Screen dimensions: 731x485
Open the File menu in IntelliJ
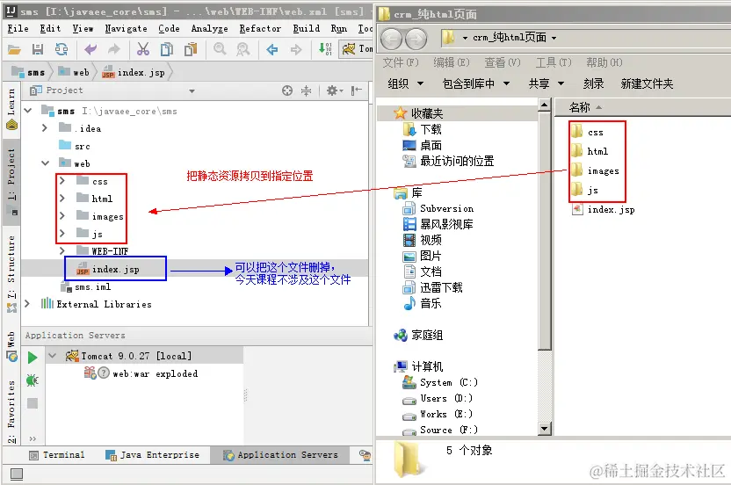(18, 28)
